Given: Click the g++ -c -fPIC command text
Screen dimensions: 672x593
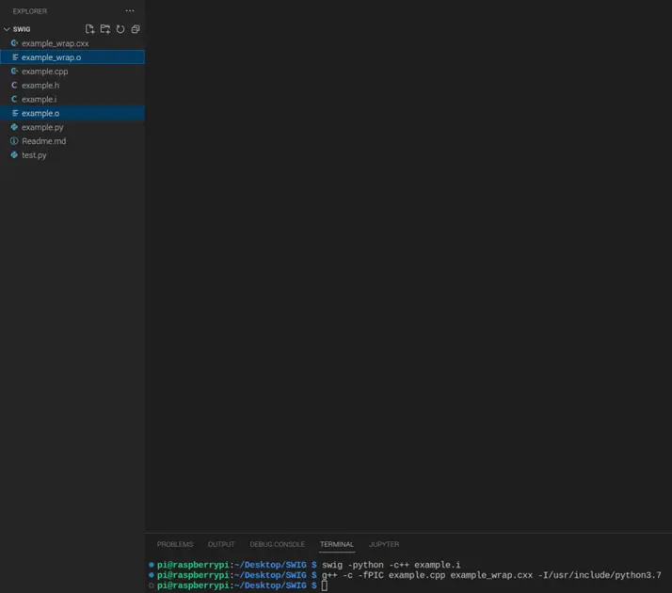Looking at the screenshot, I should [x=491, y=575].
